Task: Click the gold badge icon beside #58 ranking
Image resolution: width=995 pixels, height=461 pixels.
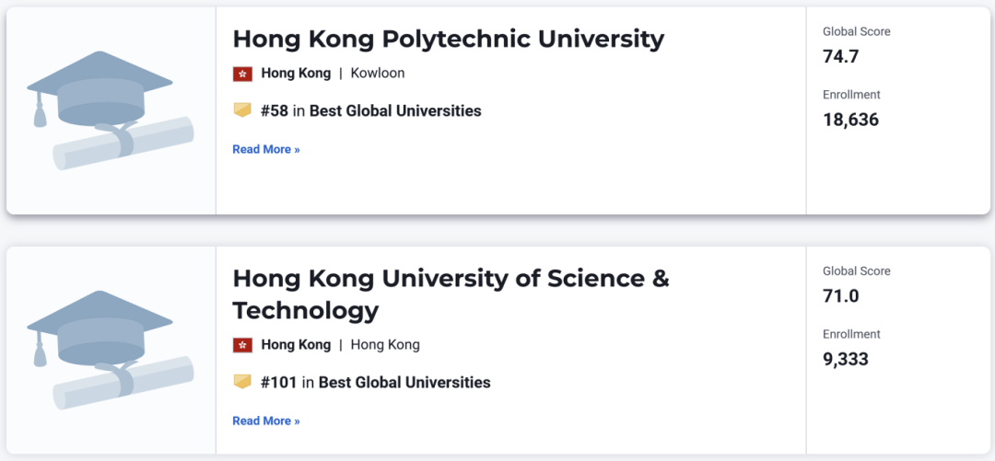Action: [x=242, y=110]
